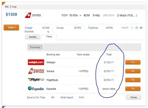148x108 pixels.
Task: Click the $1309 headline price
Action: (x=11, y=14)
